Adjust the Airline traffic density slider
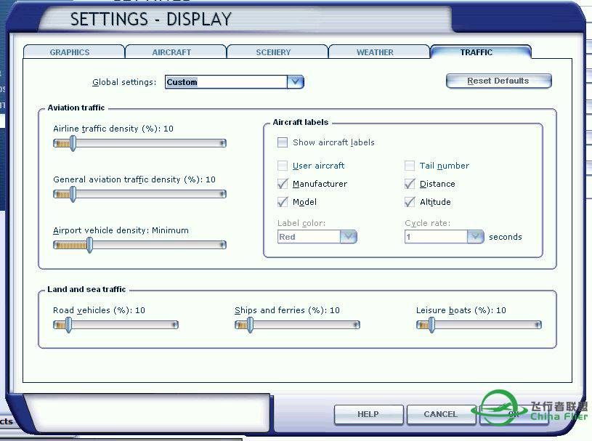 pyautogui.click(x=139, y=143)
